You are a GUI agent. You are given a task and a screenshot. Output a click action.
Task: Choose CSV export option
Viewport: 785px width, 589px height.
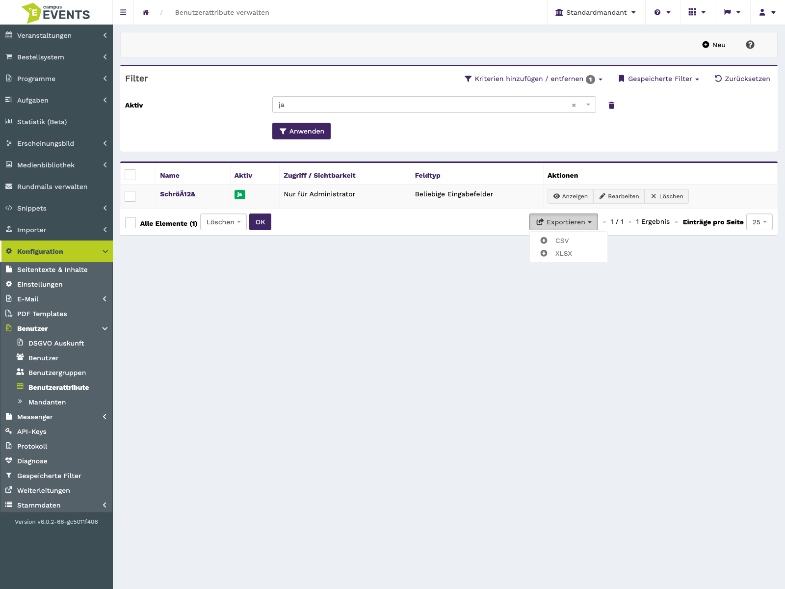[x=568, y=241]
